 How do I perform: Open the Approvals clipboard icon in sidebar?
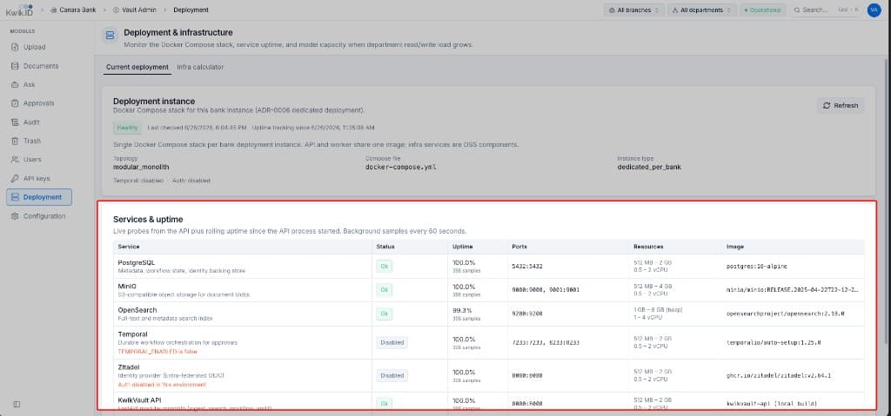[x=15, y=103]
